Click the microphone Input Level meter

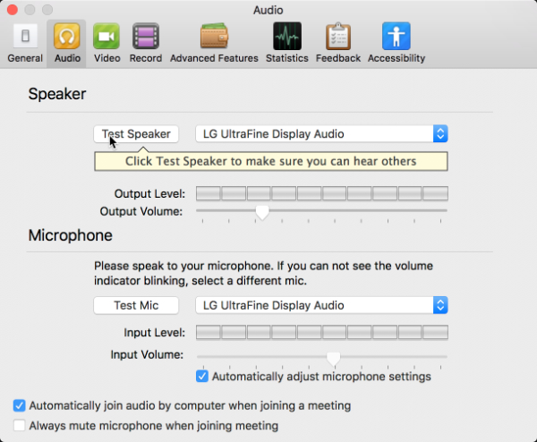(x=321, y=333)
